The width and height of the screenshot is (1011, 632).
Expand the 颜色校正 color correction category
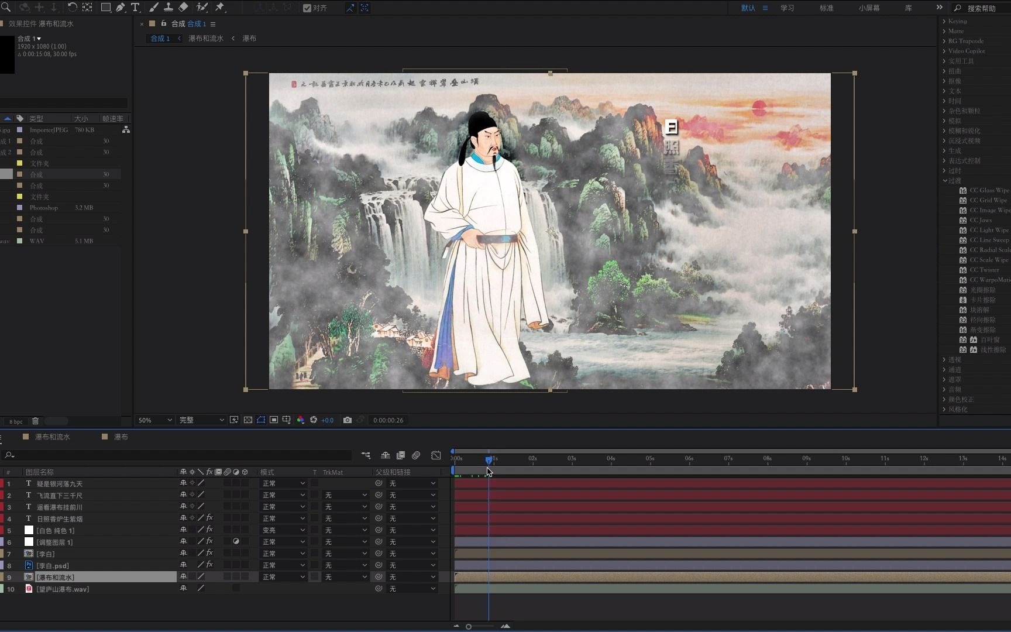[x=944, y=399]
